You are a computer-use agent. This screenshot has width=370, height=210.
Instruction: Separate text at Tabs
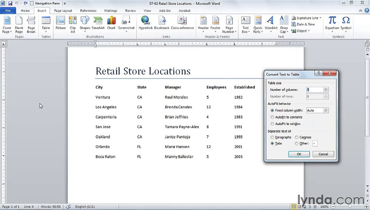[x=272, y=143]
